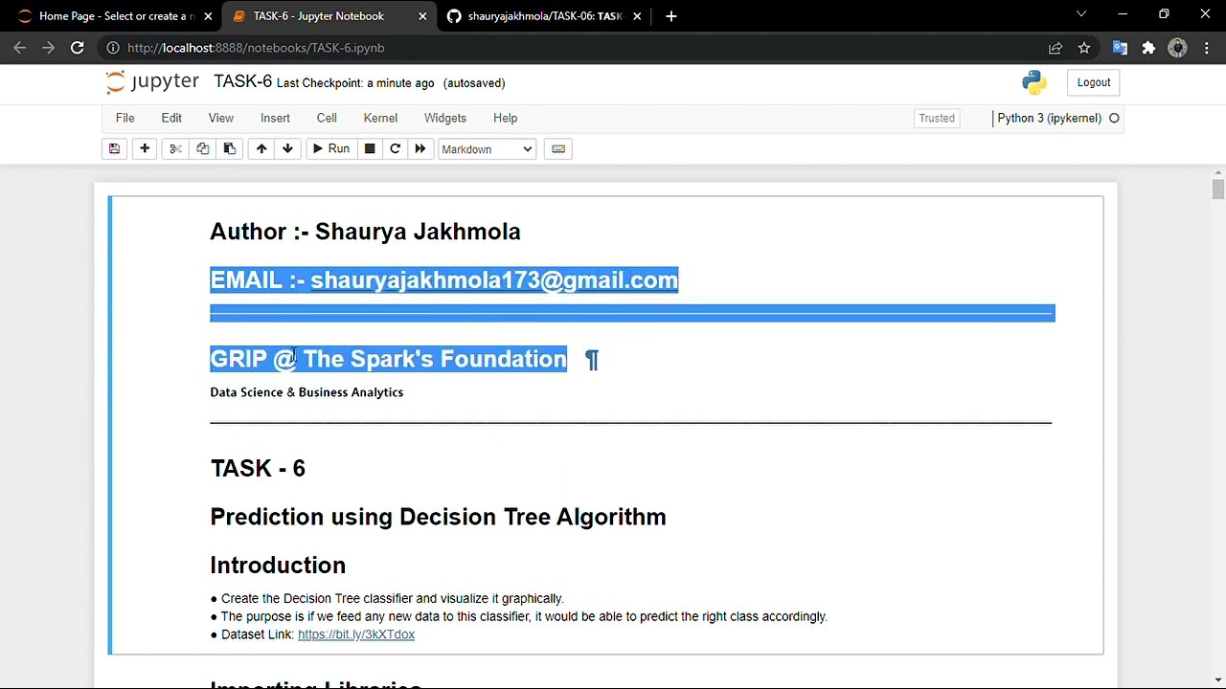Bookmark this page with star icon
The width and height of the screenshot is (1226, 689).
[x=1084, y=48]
